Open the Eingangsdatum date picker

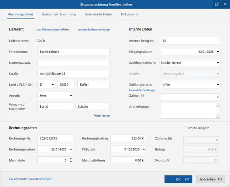point(218,52)
